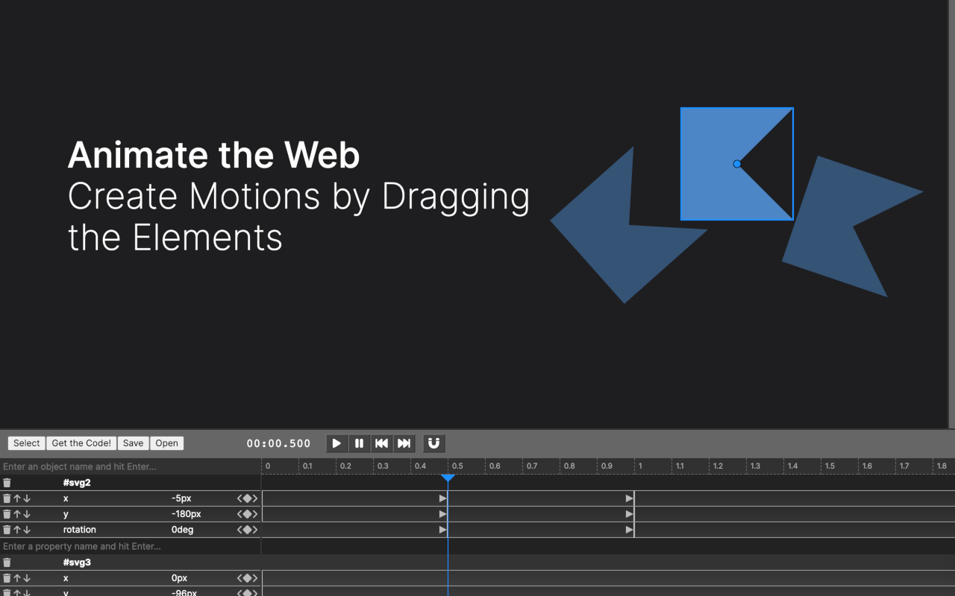Jump to next keyframe on rotation
Image resolution: width=955 pixels, height=596 pixels.
pos(255,530)
